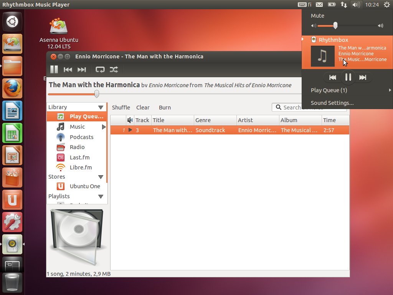The width and height of the screenshot is (393, 295).
Task: Skip to next track in Rhythmbox toolbar
Action: [82, 70]
